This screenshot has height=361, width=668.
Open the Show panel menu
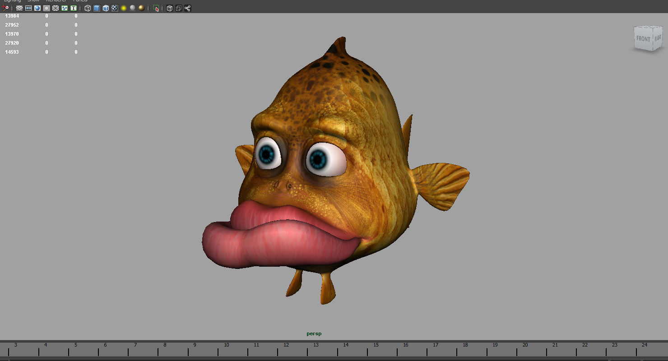(33, 1)
